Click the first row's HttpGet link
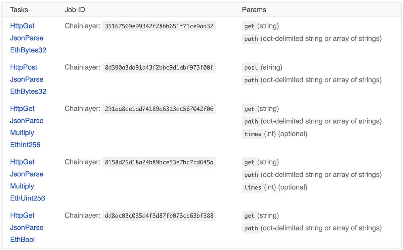The width and height of the screenshot is (403, 250). [x=22, y=26]
